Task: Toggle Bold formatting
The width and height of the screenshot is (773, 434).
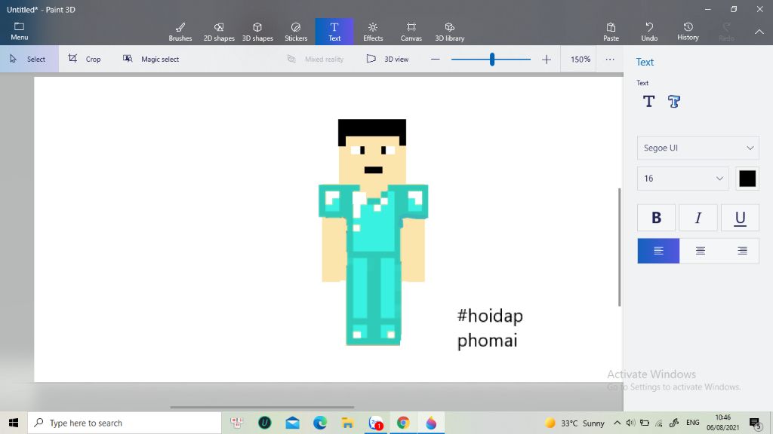Action: [x=656, y=218]
